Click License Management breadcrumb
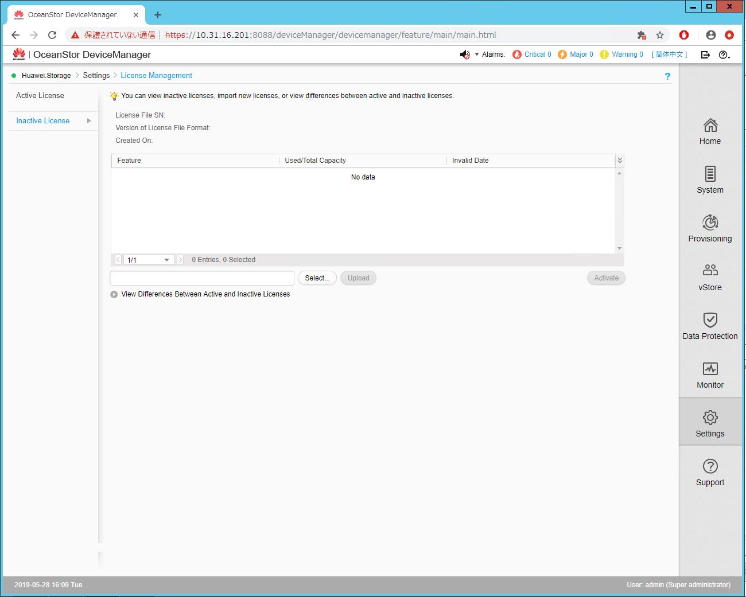 tap(156, 76)
